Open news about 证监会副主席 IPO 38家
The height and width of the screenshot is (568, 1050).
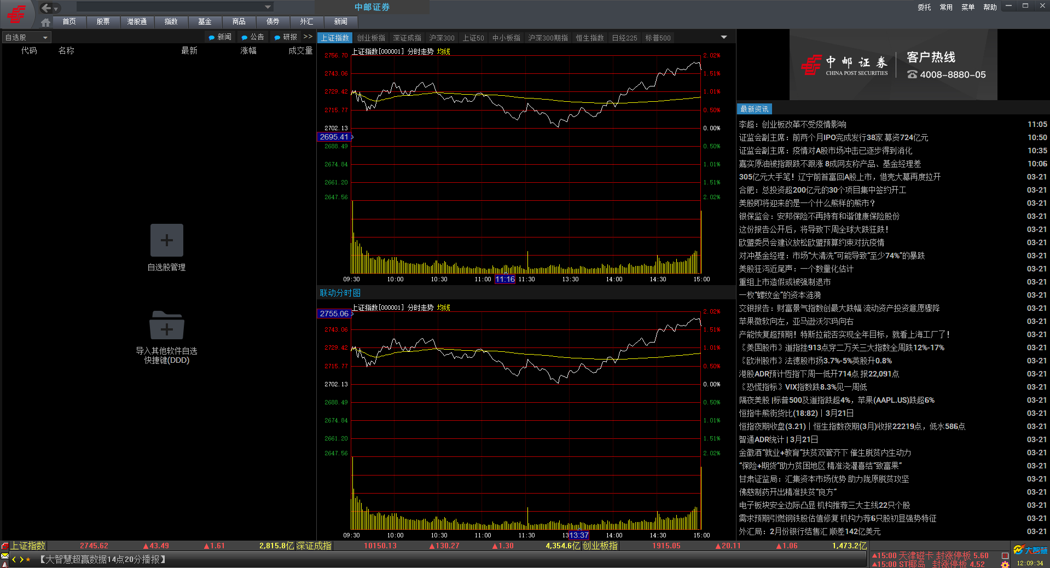coord(833,137)
